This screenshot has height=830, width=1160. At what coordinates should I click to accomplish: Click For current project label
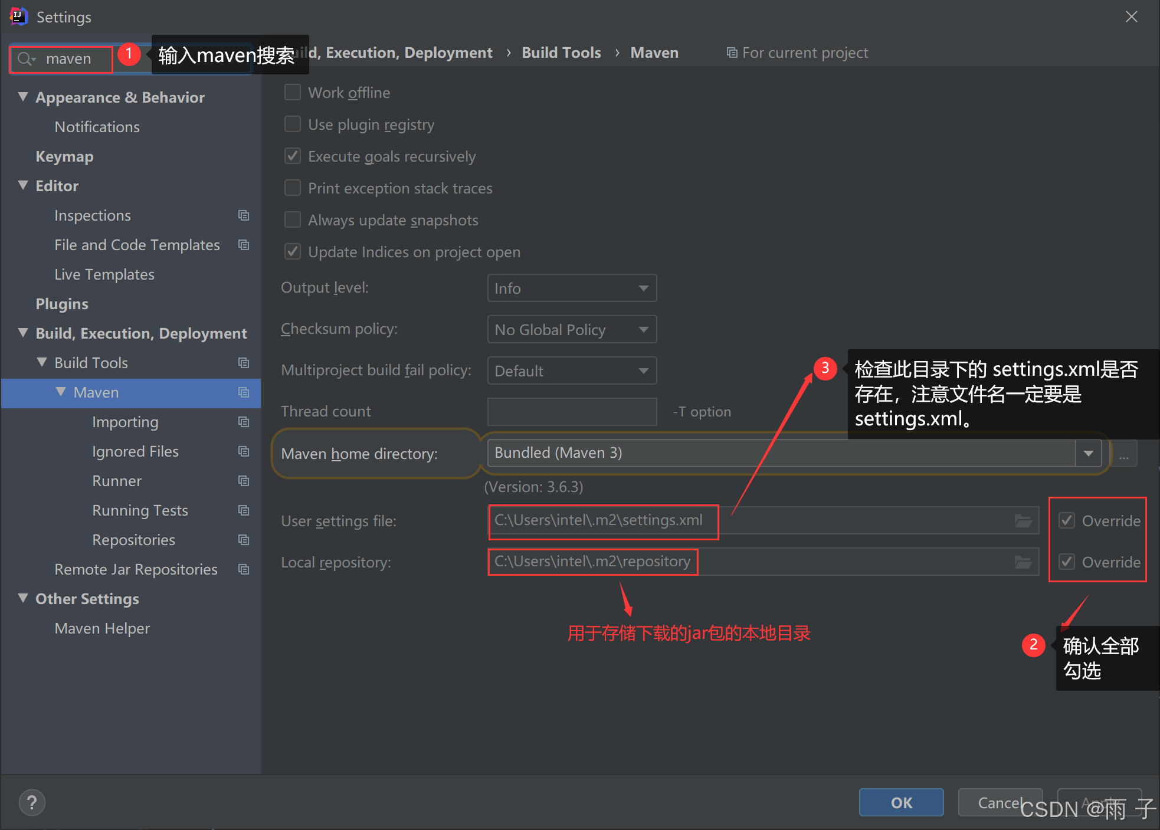805,53
